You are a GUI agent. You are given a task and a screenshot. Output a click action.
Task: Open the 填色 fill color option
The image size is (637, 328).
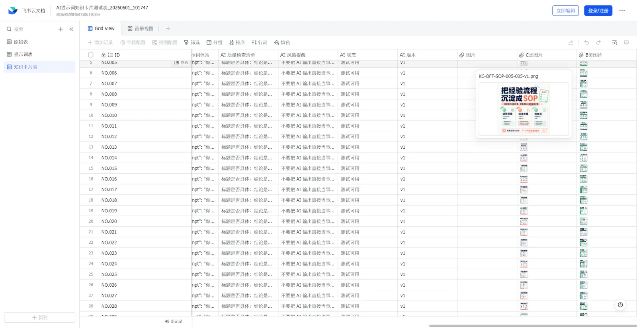282,43
